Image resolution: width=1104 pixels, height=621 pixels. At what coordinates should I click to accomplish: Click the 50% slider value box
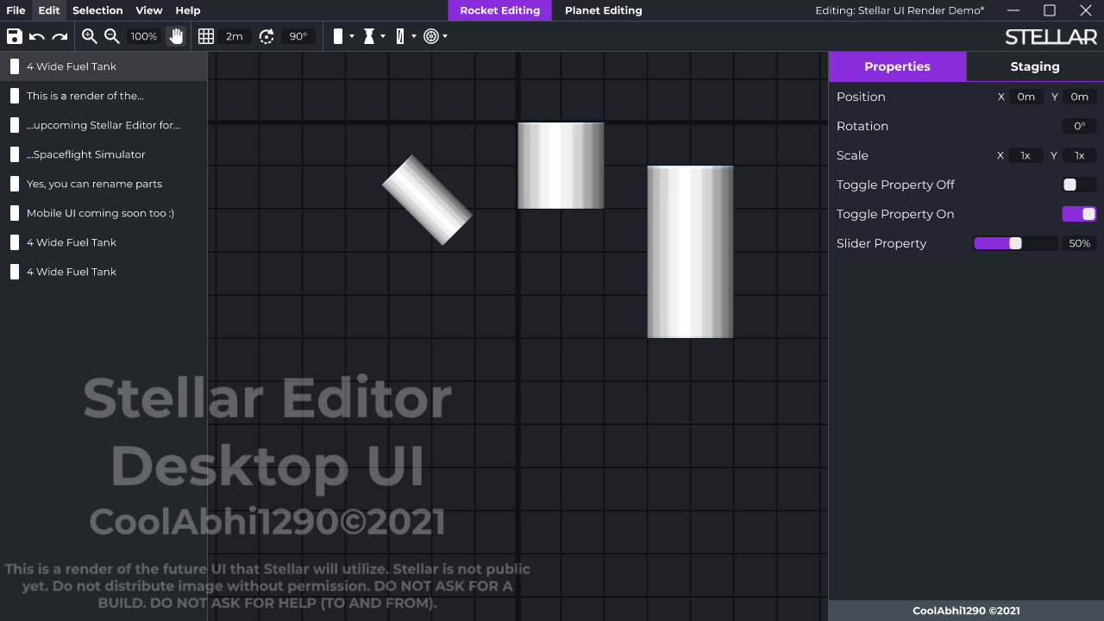point(1080,243)
